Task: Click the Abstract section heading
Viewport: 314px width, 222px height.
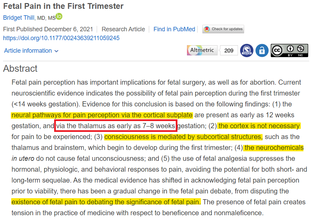Action: (20, 69)
